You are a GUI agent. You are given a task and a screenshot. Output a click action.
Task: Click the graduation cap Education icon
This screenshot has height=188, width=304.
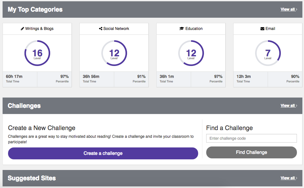182,29
